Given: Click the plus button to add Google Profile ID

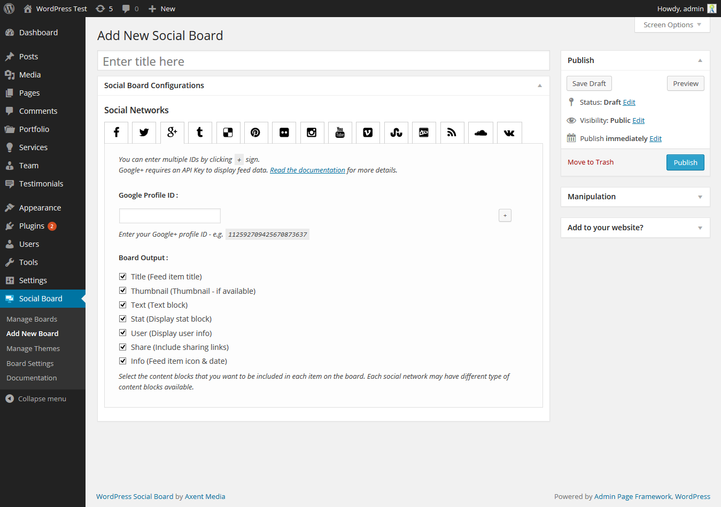Looking at the screenshot, I should pyautogui.click(x=505, y=215).
